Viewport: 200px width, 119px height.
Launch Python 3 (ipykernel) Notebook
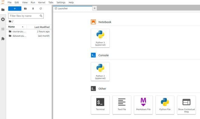[100, 38]
